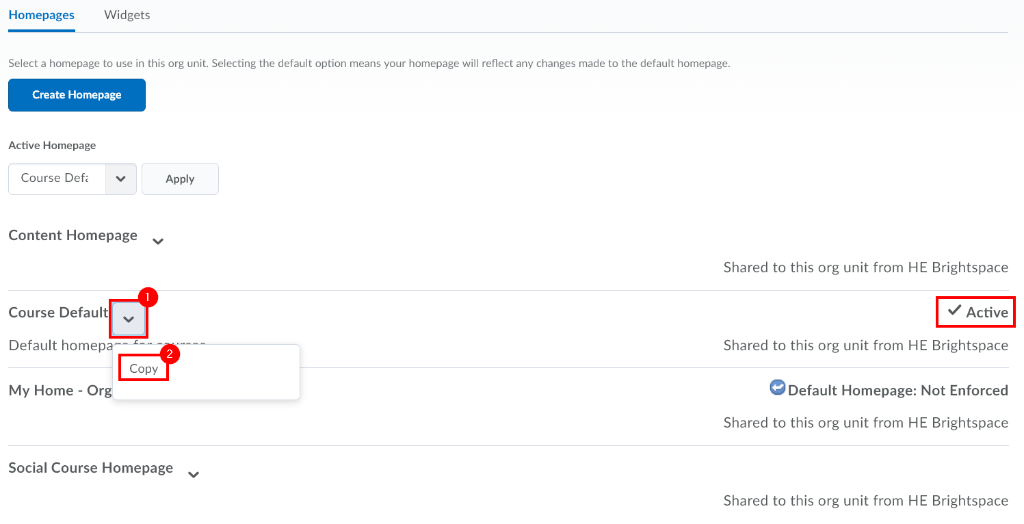1024x524 pixels.
Task: Click the Active status indicator on Course Default
Action: click(975, 312)
